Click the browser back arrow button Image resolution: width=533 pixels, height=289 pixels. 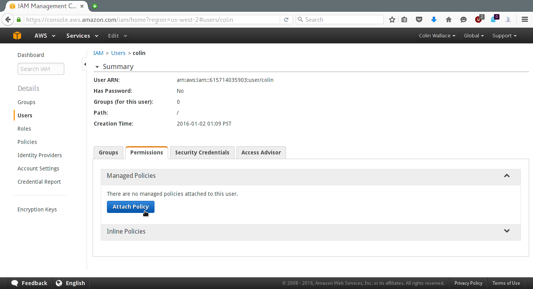(7, 20)
